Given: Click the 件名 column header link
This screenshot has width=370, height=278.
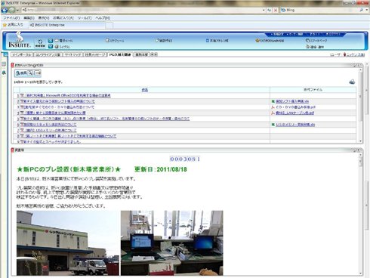Looking at the screenshot, I should (x=145, y=90).
